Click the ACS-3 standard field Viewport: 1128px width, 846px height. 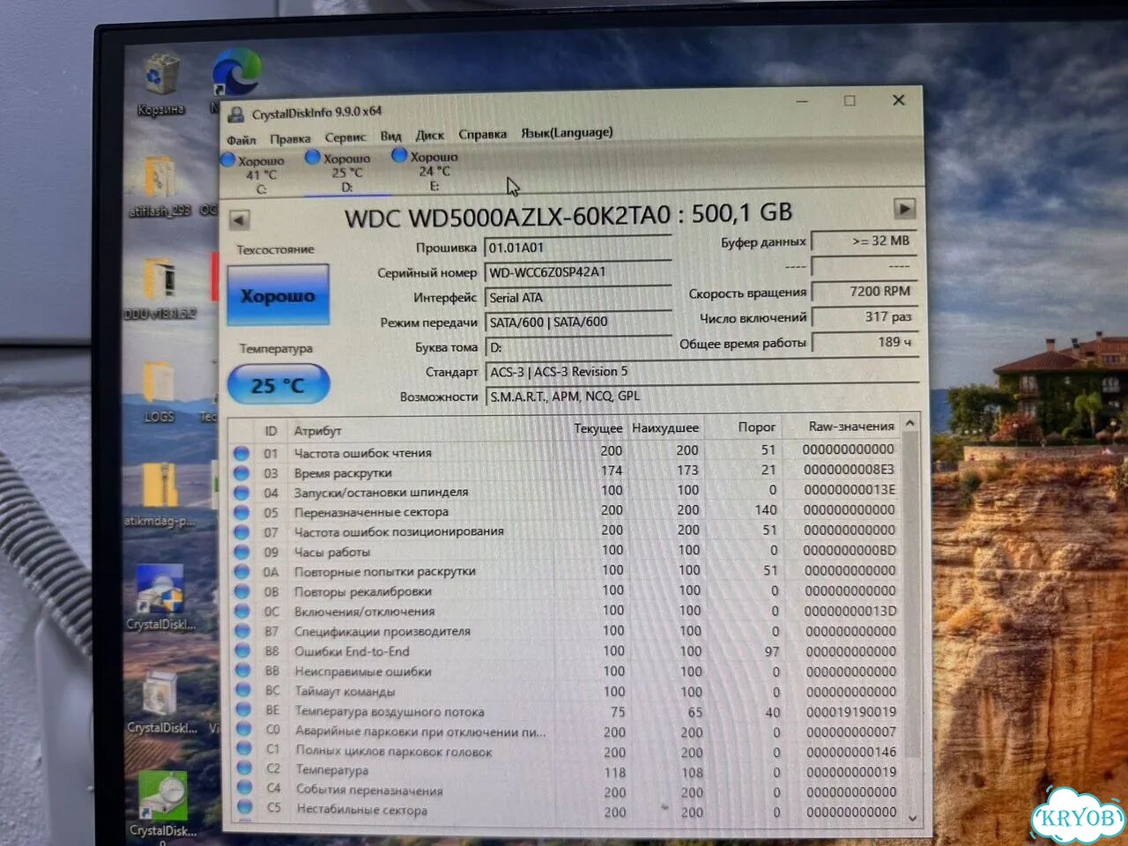pyautogui.click(x=701, y=372)
